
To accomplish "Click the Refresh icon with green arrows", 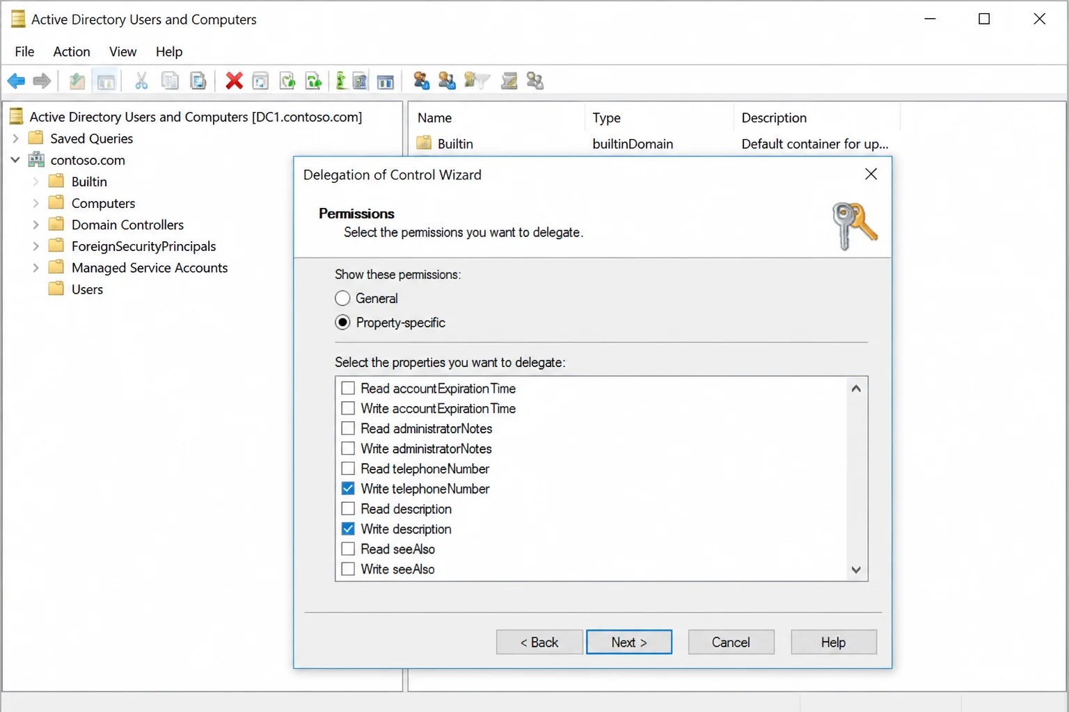I will click(287, 81).
